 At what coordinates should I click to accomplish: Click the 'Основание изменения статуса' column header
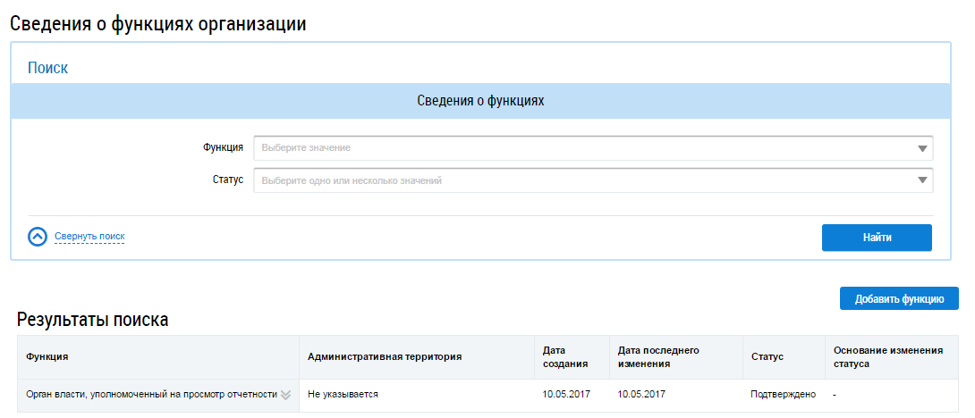[888, 356]
